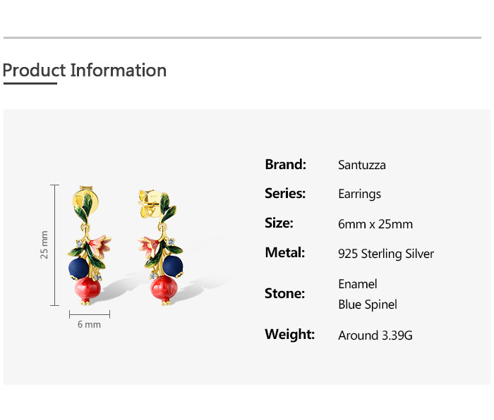Click the 6 mm width label
The height and width of the screenshot is (420, 494).
click(x=89, y=325)
